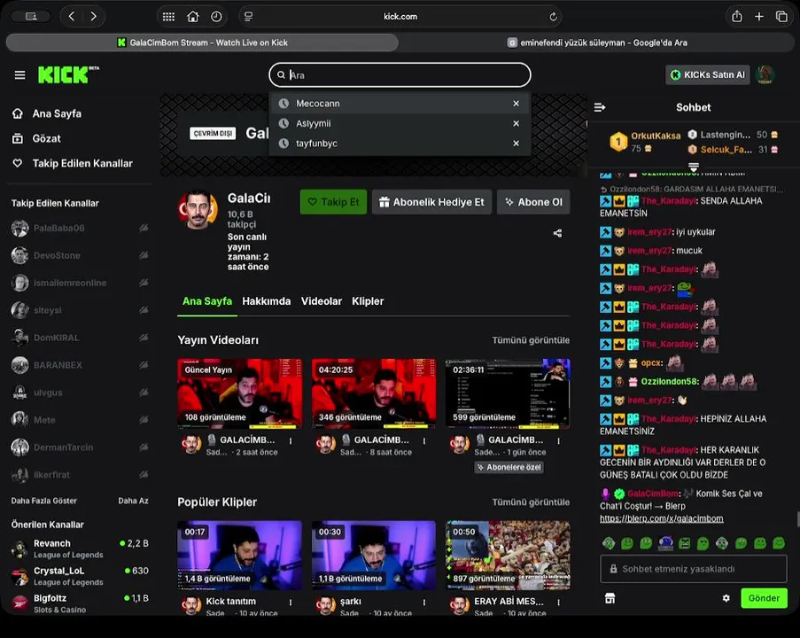Select Mecocann search suggestion
The height and width of the screenshot is (638, 800).
click(400, 104)
